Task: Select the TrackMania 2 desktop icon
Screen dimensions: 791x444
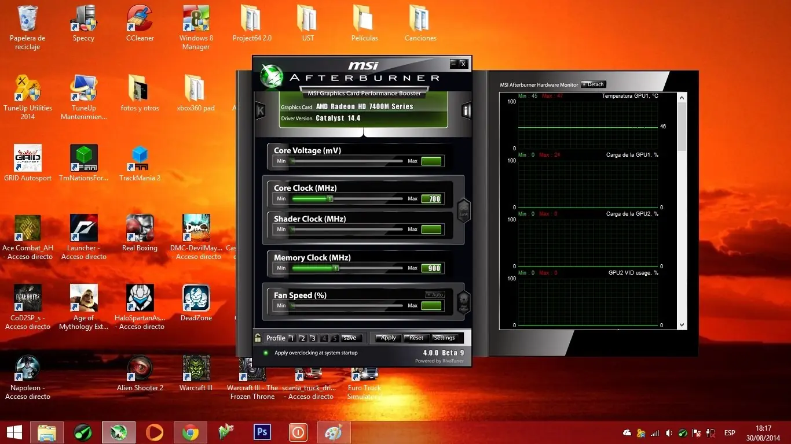Action: coord(140,163)
